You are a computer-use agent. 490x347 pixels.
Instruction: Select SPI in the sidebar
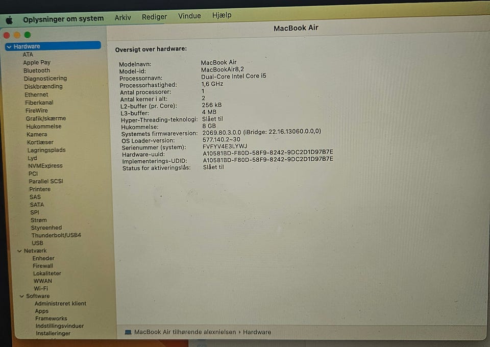click(35, 212)
